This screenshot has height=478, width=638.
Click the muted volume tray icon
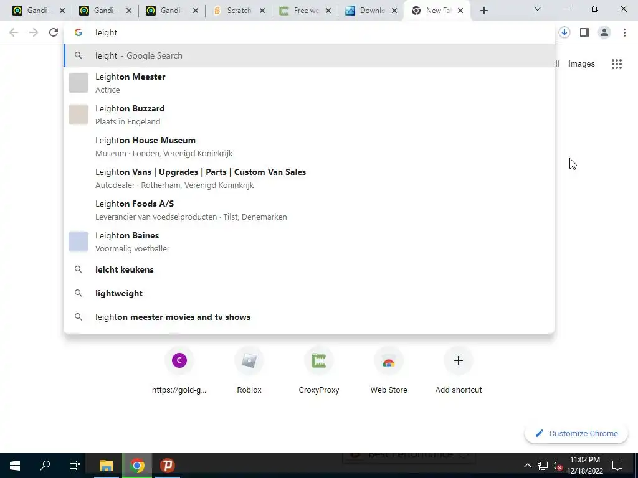[x=557, y=466]
